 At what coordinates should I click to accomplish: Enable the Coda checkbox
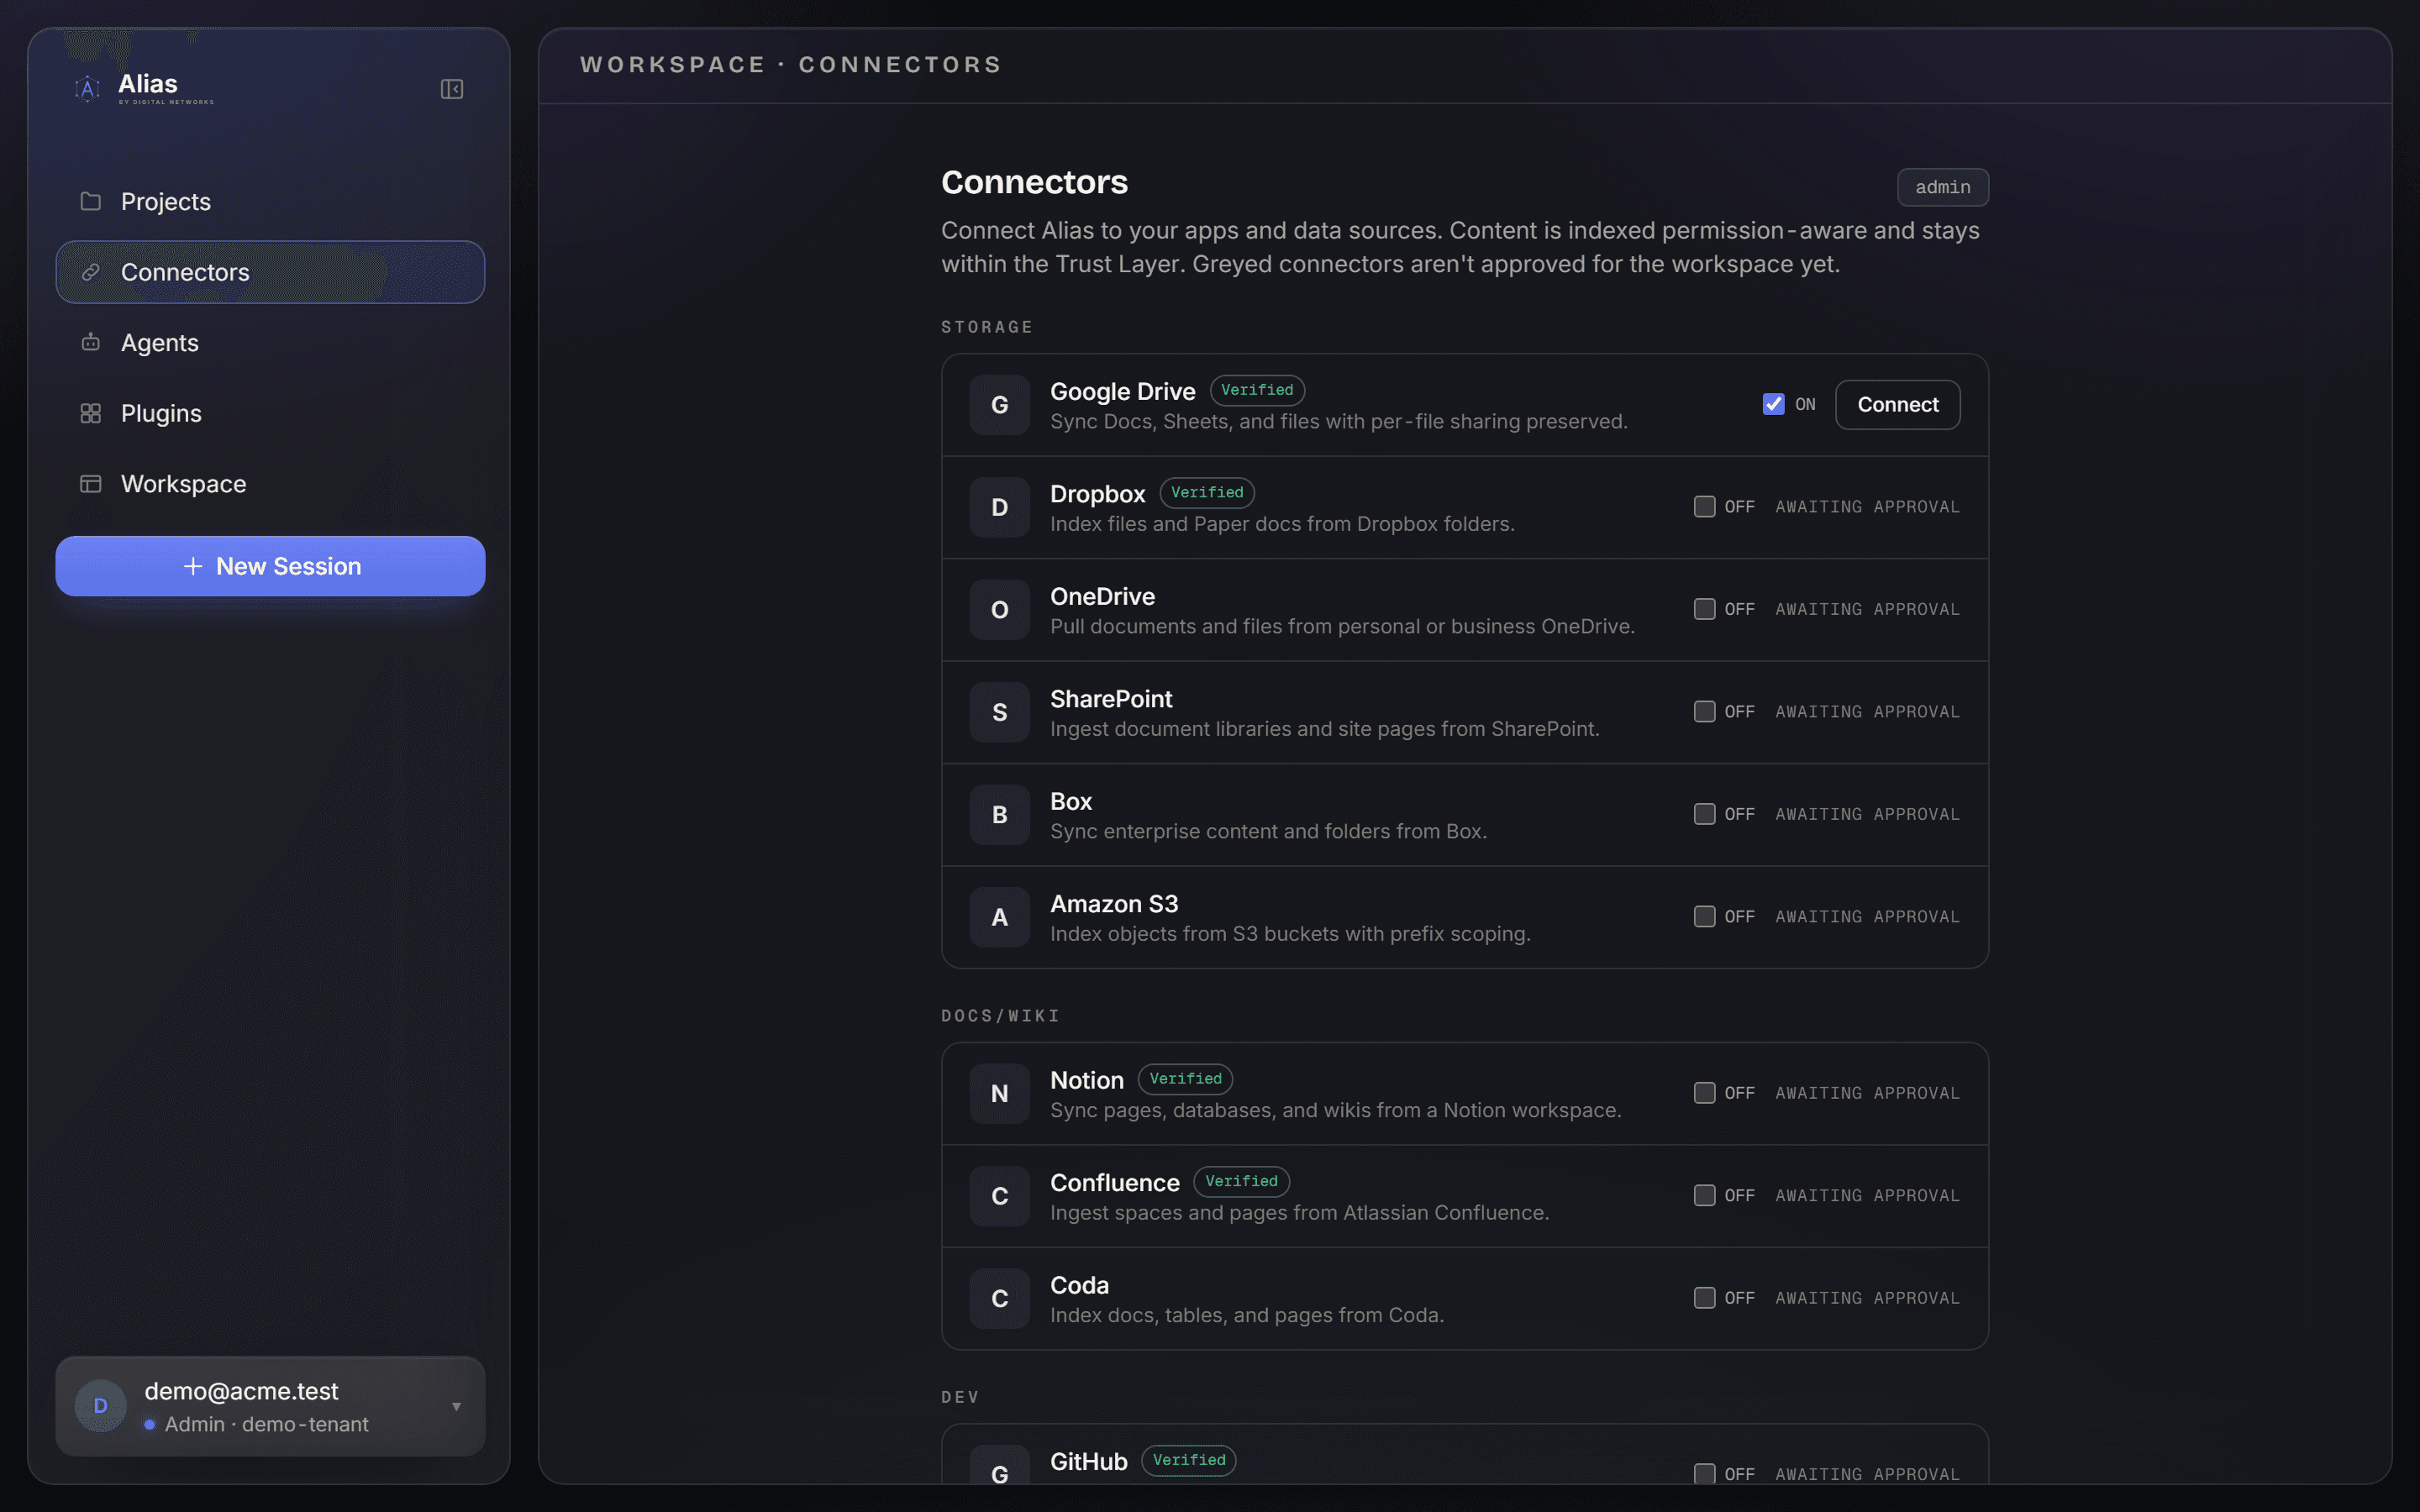pos(1704,1298)
